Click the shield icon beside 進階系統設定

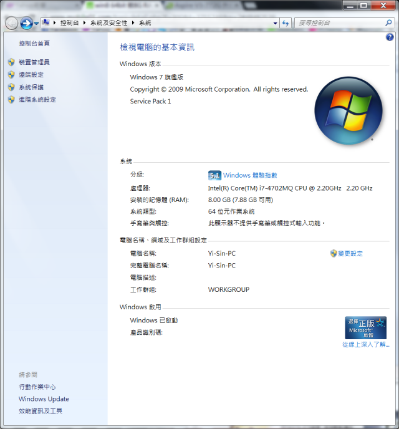tap(11, 100)
